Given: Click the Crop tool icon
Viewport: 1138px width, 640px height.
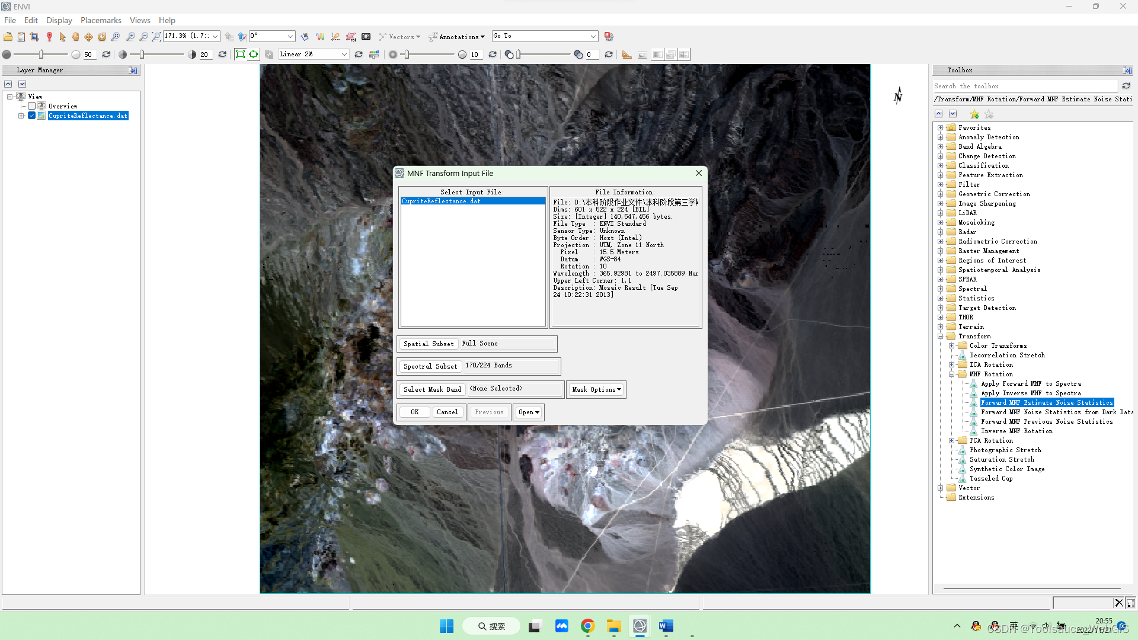Looking at the screenshot, I should click(x=34, y=37).
